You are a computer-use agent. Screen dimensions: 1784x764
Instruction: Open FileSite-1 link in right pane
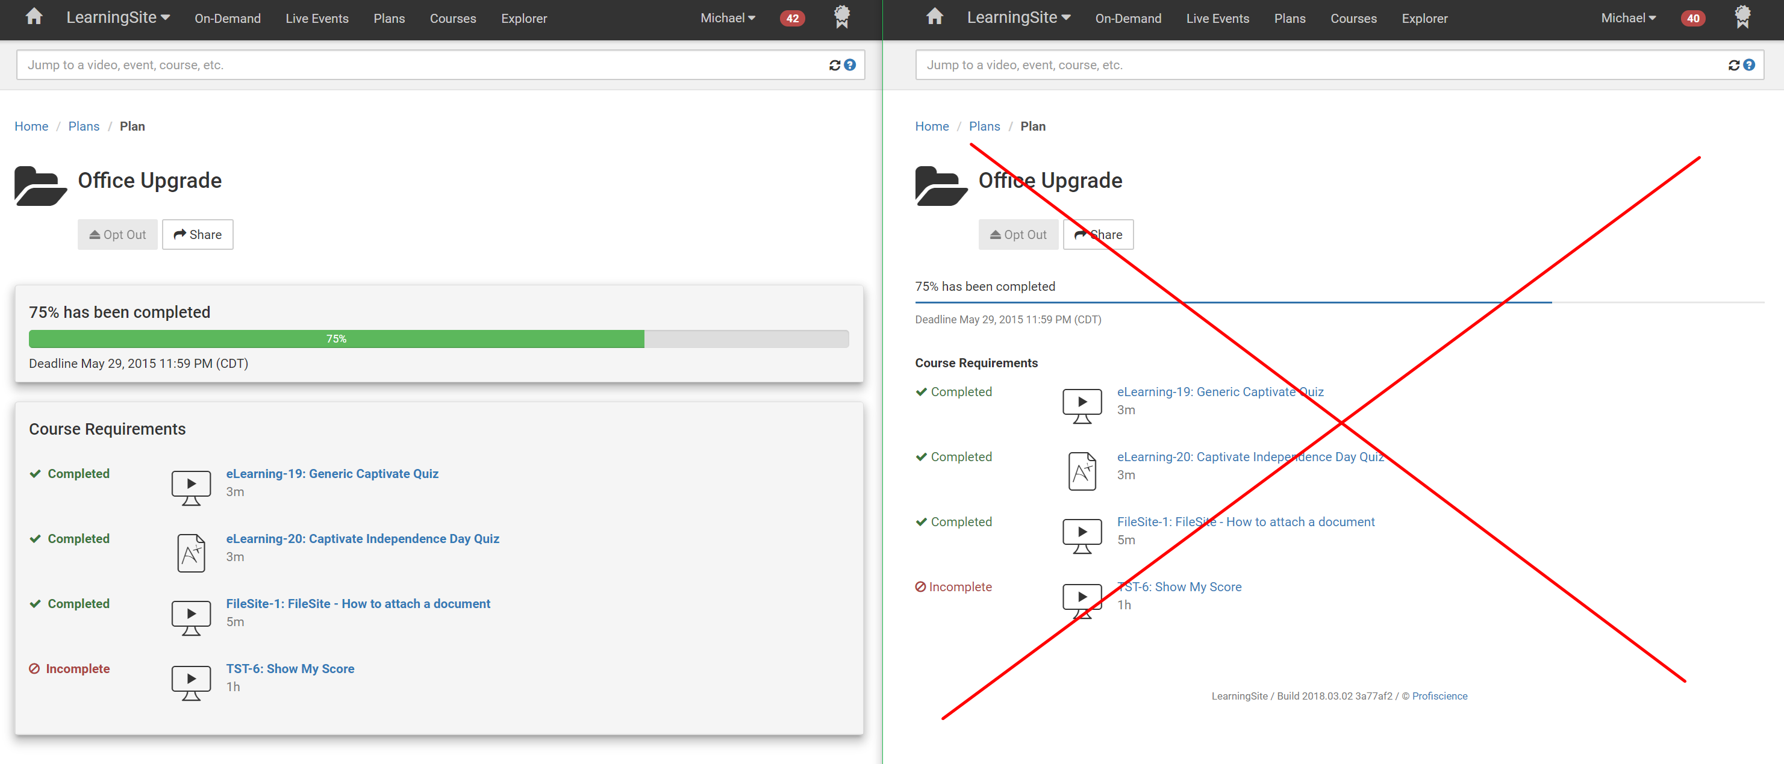click(x=1246, y=522)
